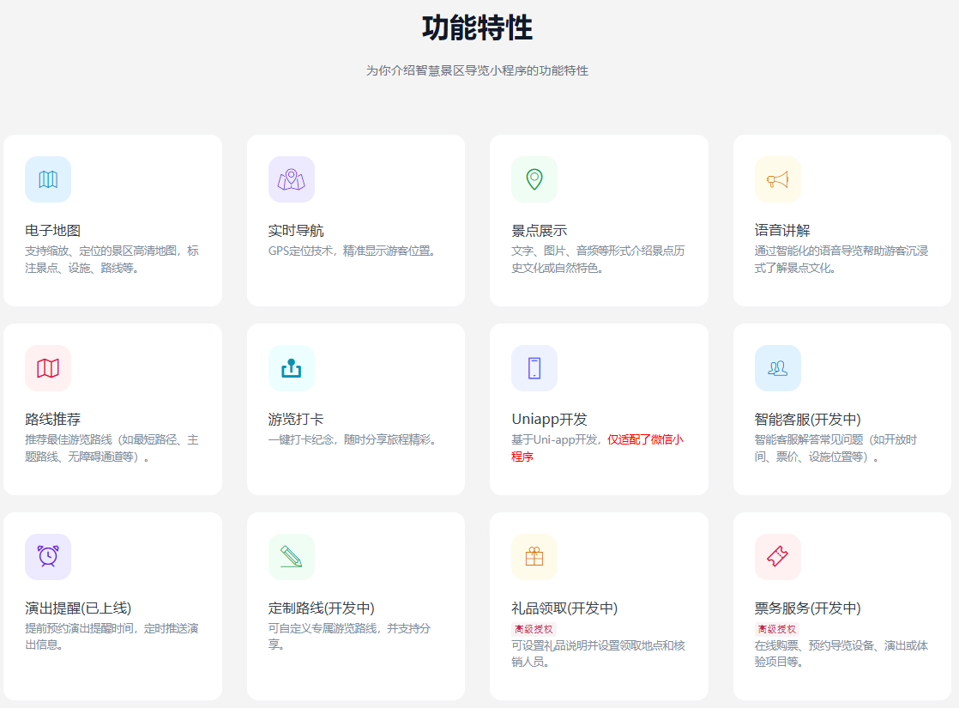
Task: Click the 智能客服 users icon
Action: (x=778, y=368)
